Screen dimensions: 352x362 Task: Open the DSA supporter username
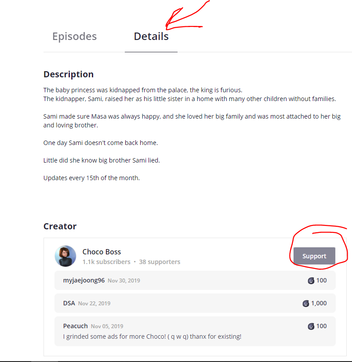pyautogui.click(x=69, y=303)
